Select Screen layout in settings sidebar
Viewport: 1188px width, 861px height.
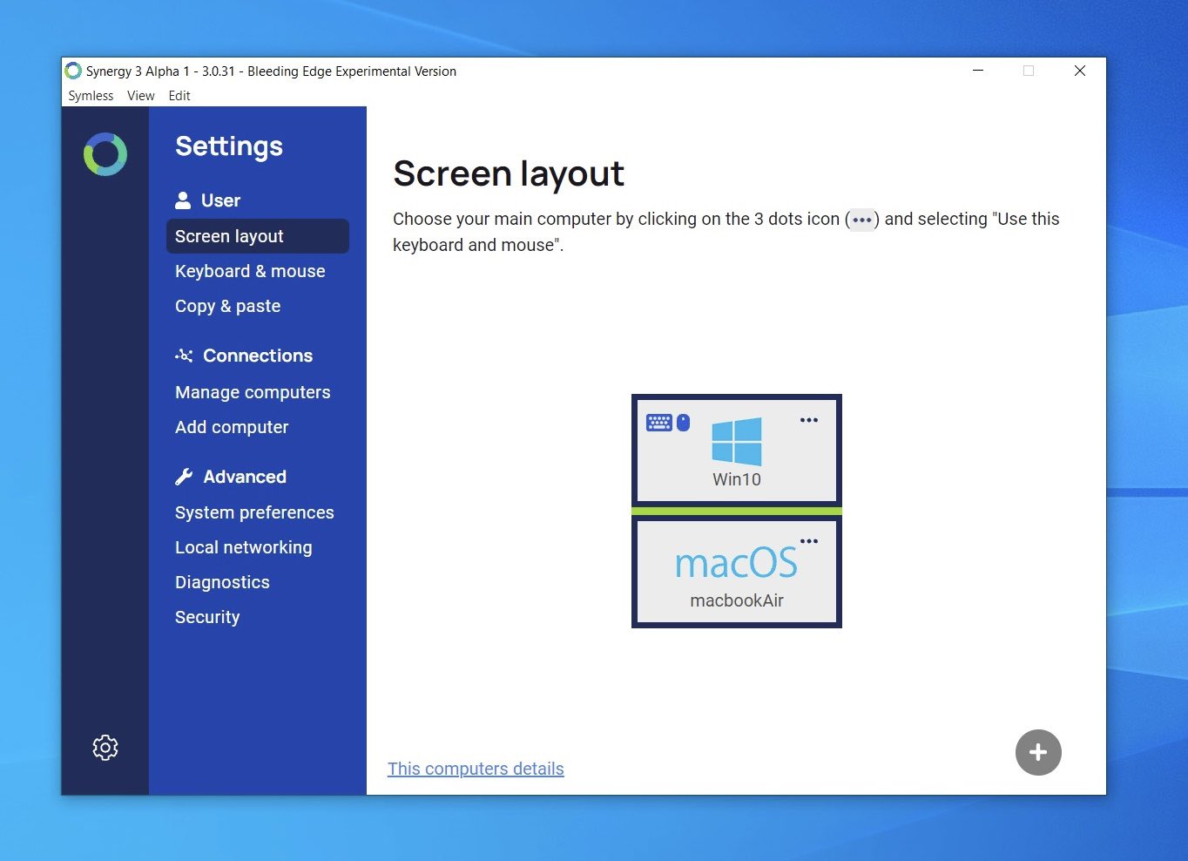tap(258, 236)
